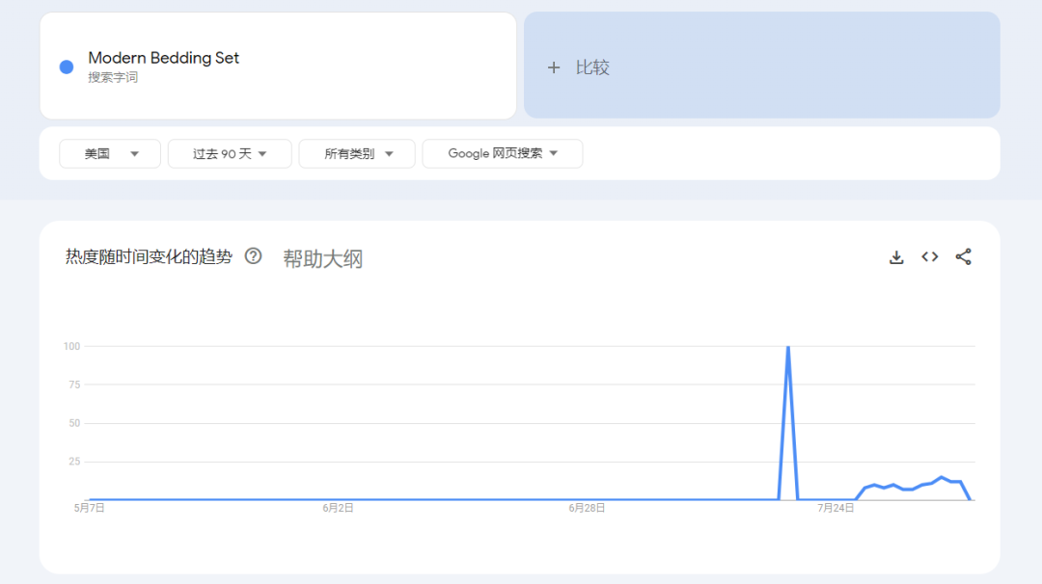
Task: Click the 帮助大纲 text
Action: (322, 258)
